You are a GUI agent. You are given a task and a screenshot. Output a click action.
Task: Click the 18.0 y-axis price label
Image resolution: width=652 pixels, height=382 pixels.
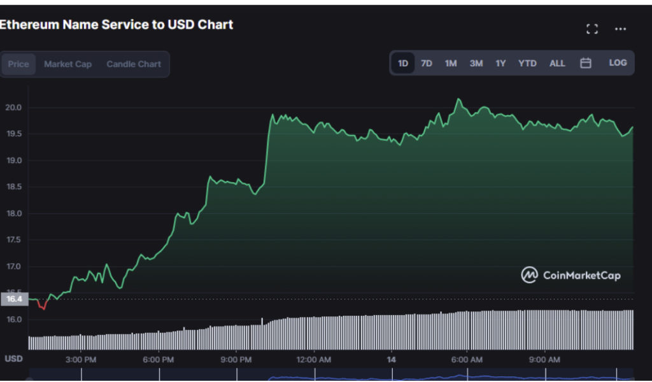point(13,214)
